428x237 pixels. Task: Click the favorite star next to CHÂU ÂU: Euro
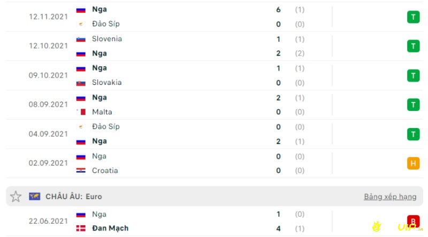coord(16,196)
